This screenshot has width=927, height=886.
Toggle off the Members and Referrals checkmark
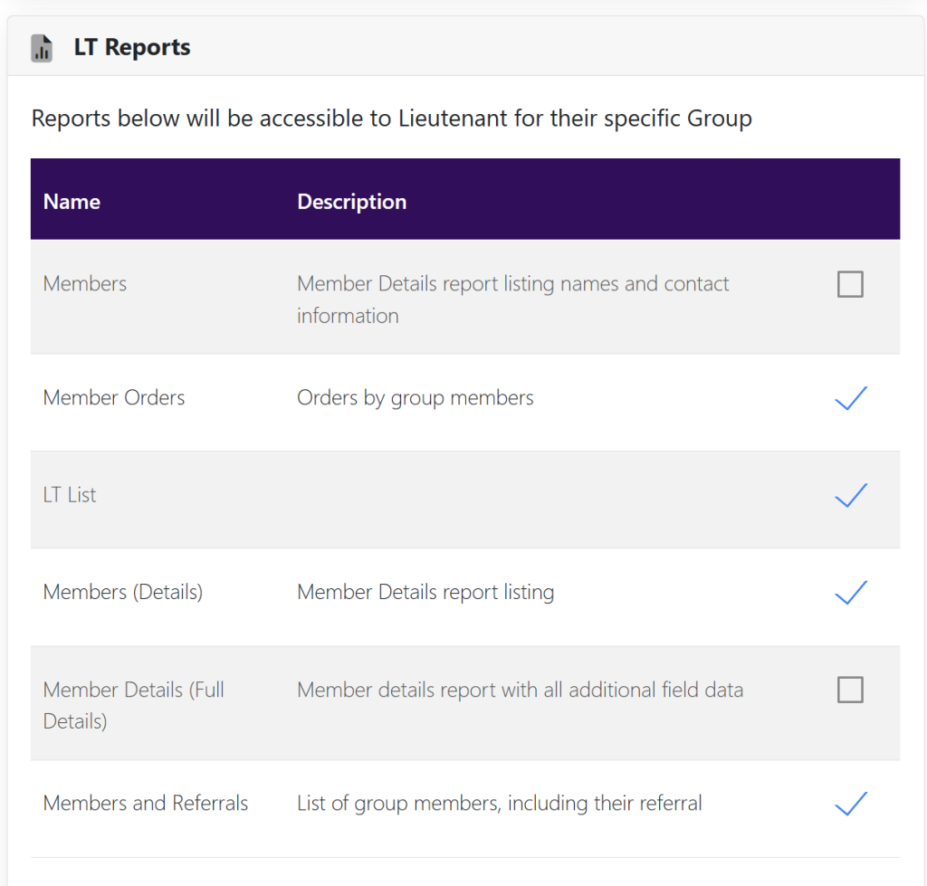pyautogui.click(x=850, y=804)
